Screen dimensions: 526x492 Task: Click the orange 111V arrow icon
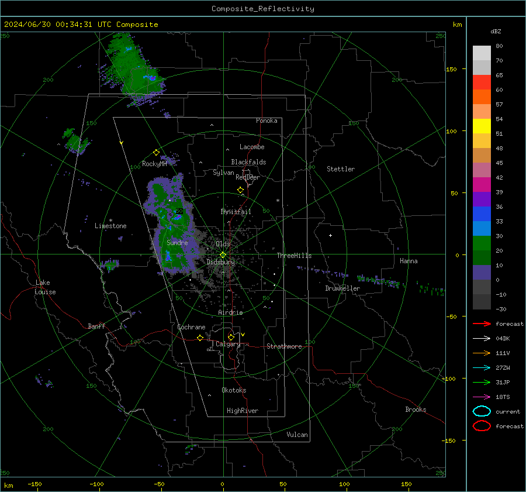point(482,353)
